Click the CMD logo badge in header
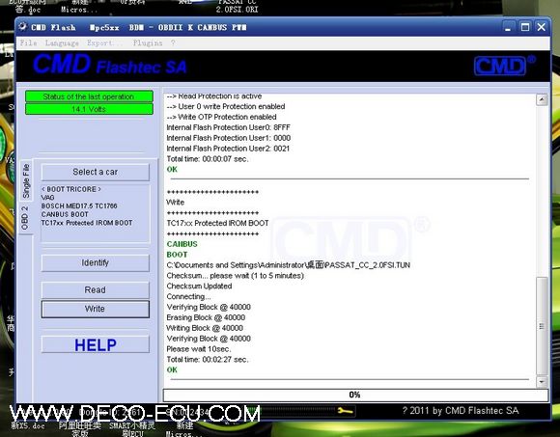Viewport: 560px width, 437px height. tap(500, 66)
